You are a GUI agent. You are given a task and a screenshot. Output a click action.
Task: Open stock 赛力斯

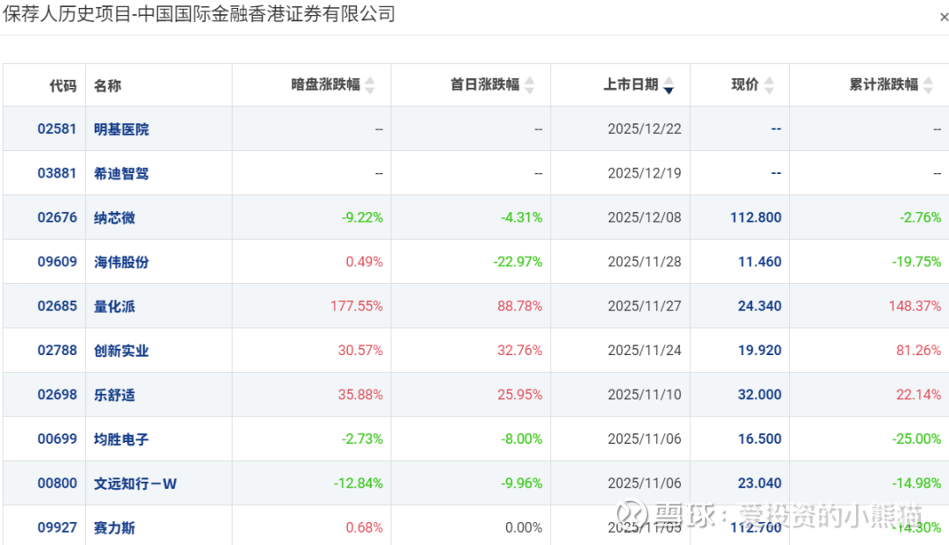(x=114, y=527)
